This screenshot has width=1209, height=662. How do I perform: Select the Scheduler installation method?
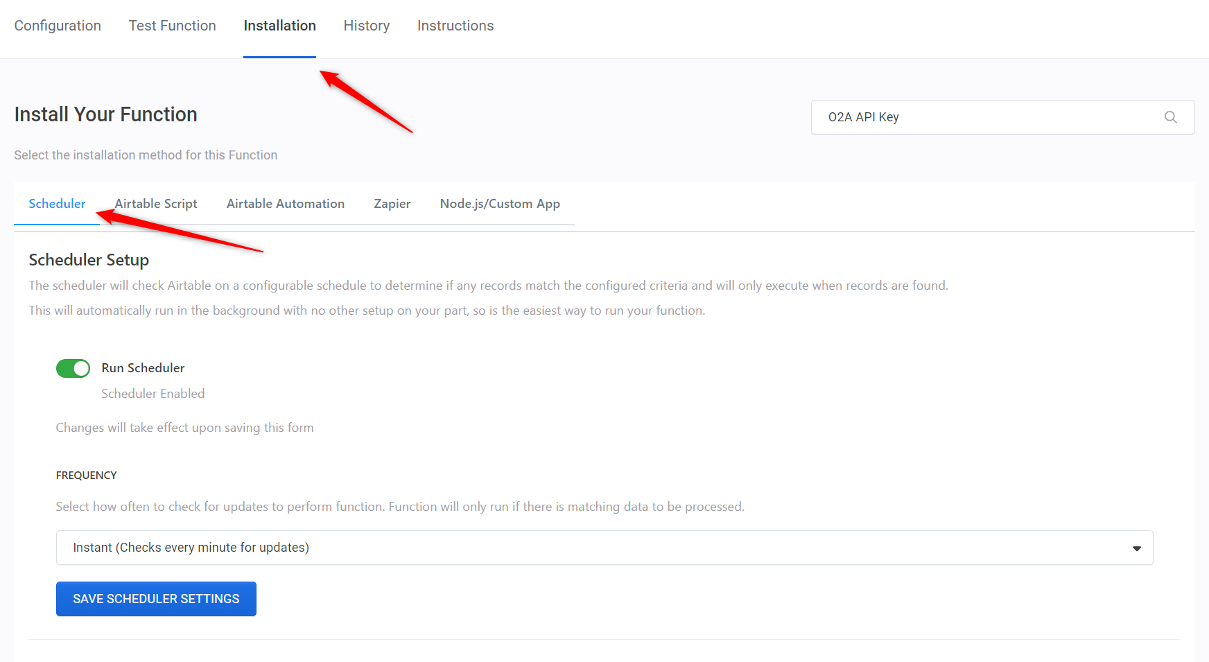click(x=57, y=204)
